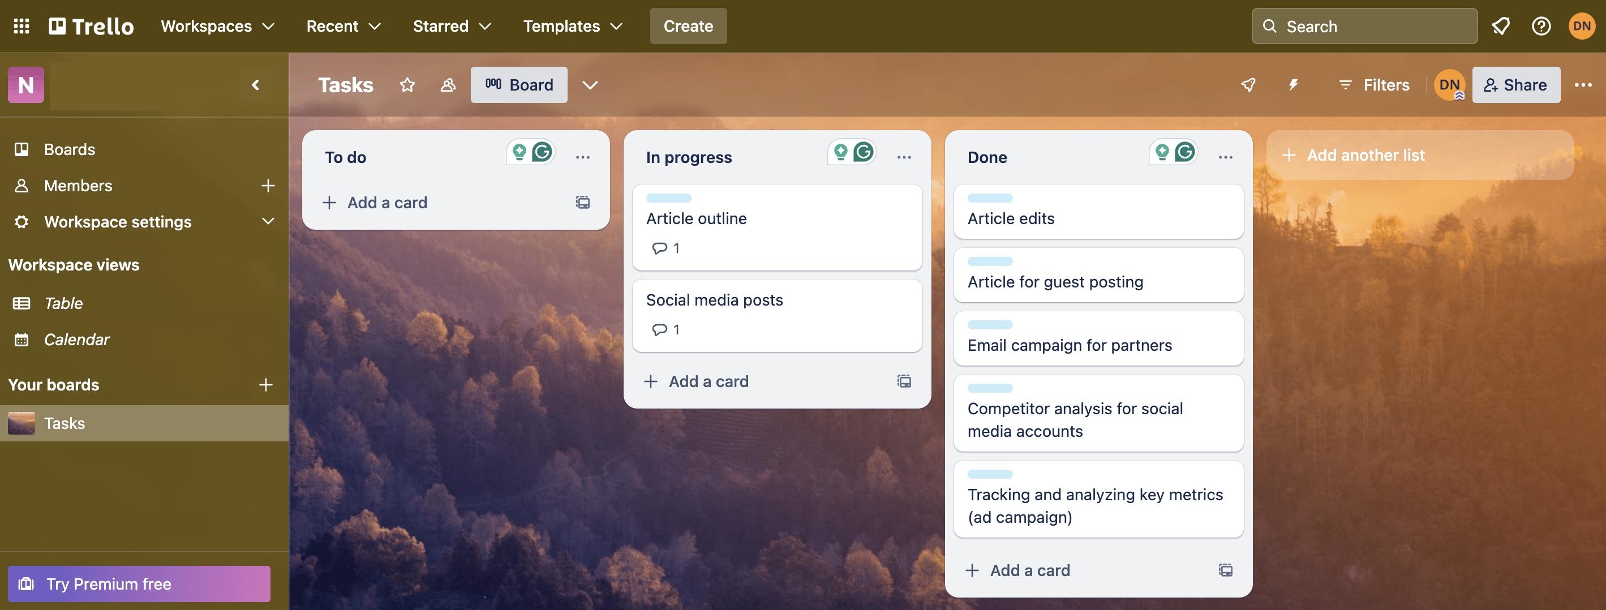Open the DN account avatar in the top bar
1606x610 pixels.
coord(1582,26)
